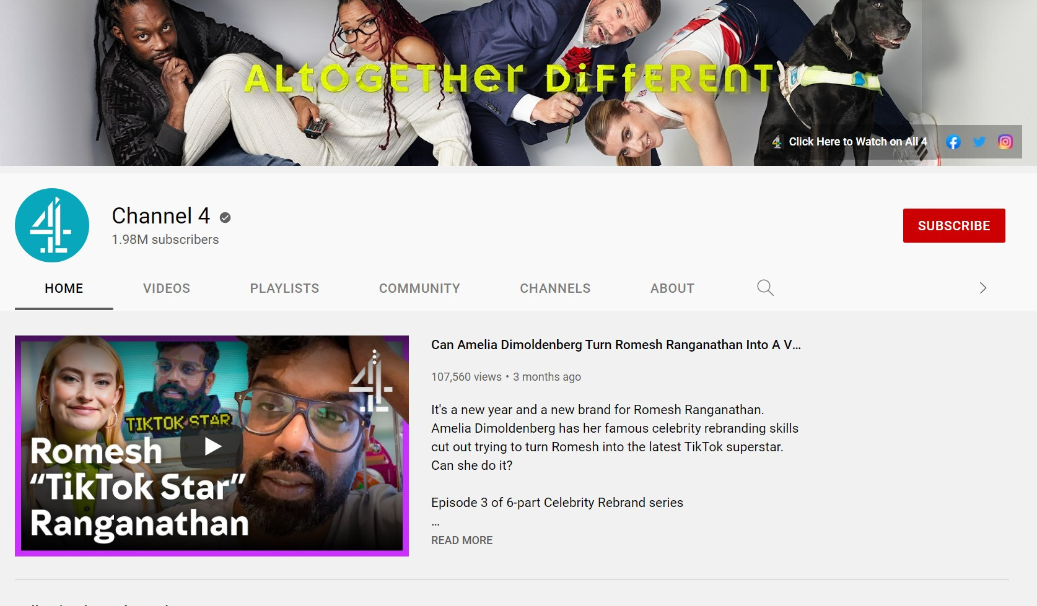The width and height of the screenshot is (1037, 606).
Task: Click the 'Click Here to Watch on All 4' link
Action: click(858, 142)
